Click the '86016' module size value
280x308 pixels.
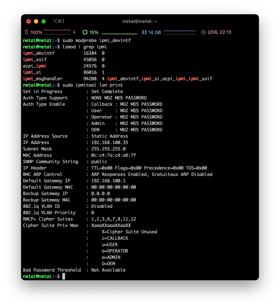(x=90, y=72)
